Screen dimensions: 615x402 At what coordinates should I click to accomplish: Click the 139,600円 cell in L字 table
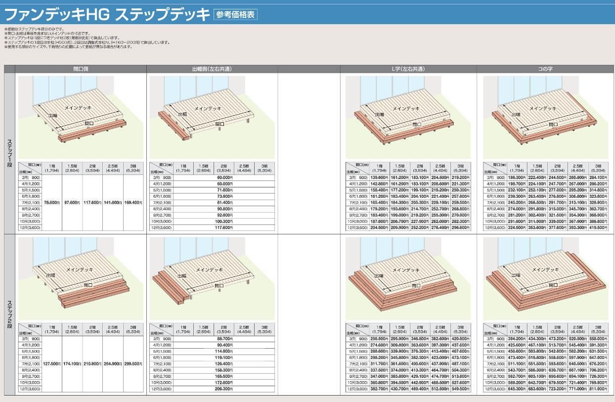[379, 178]
